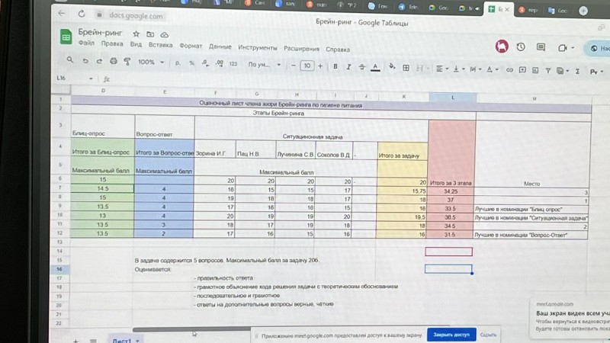The width and height of the screenshot is (610, 343).
Task: Open the text color picker
Action: click(374, 67)
